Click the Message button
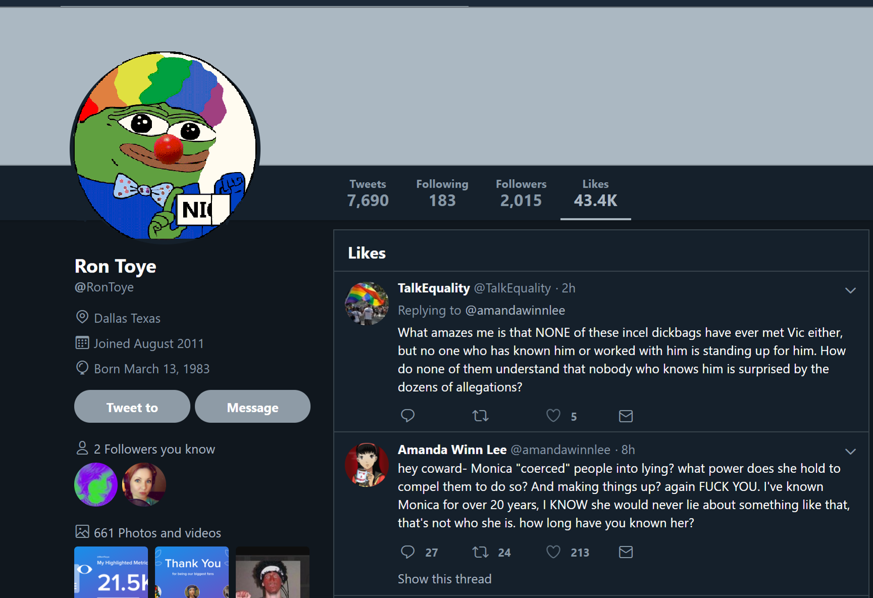Image resolution: width=873 pixels, height=598 pixels. pos(253,407)
